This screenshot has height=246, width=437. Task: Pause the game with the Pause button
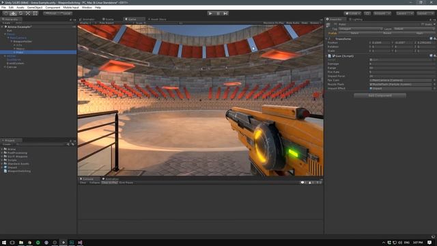pyautogui.click(x=218, y=14)
